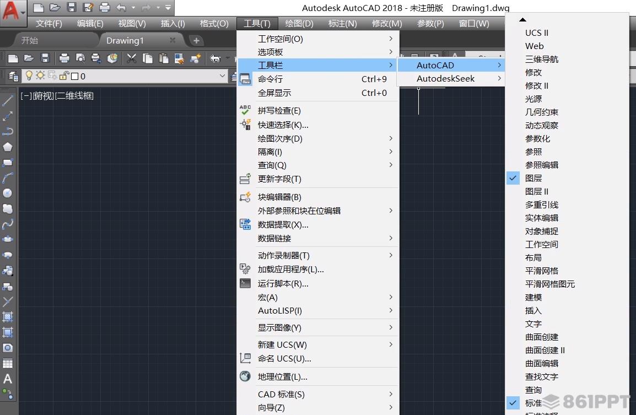Select the Polygon tool
The height and width of the screenshot is (415, 636).
8,147
